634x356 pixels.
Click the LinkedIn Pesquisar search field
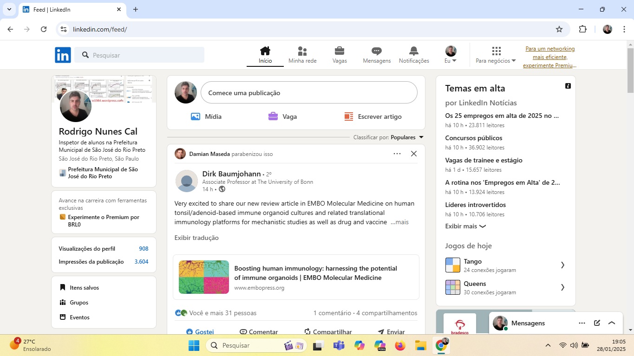point(139,55)
